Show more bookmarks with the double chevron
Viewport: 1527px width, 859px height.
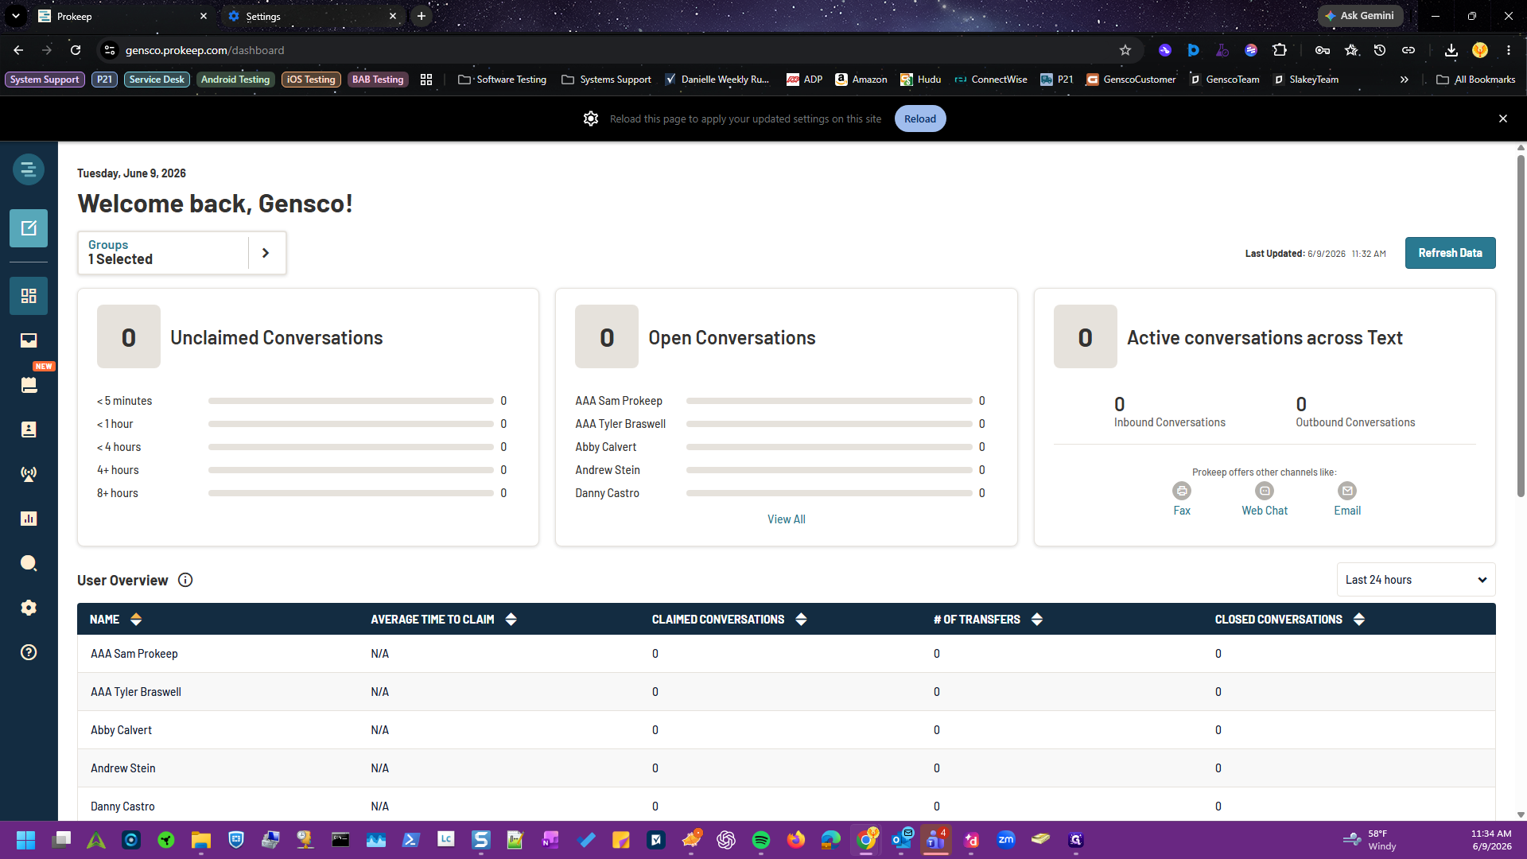pos(1405,80)
